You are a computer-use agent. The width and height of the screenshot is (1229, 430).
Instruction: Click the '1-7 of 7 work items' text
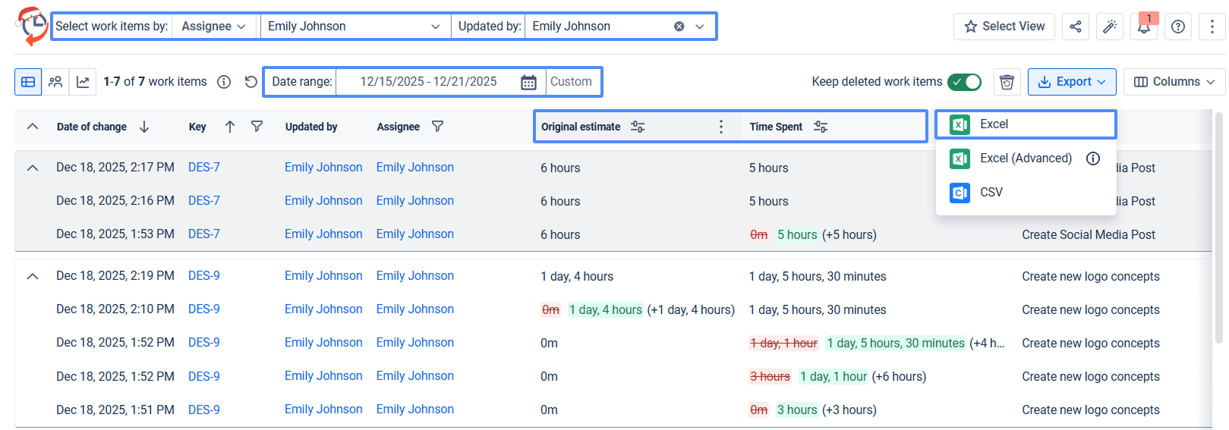point(156,82)
